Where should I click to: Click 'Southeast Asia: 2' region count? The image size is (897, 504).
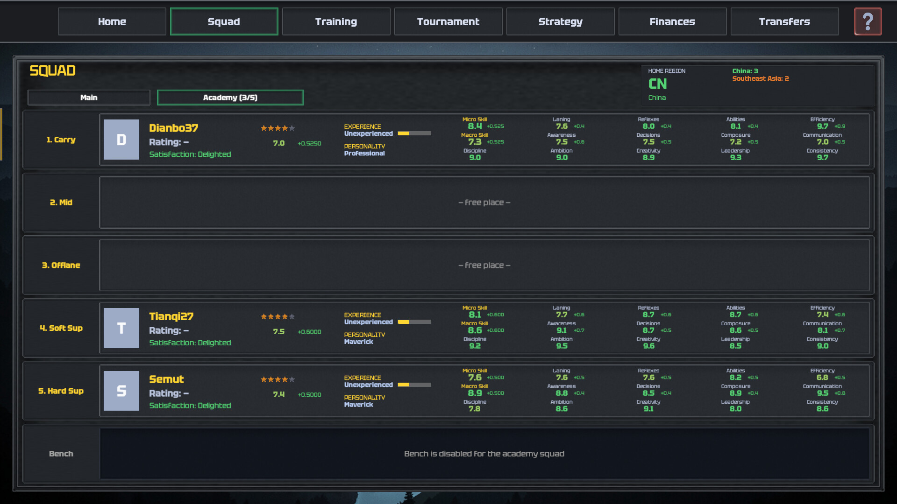coord(761,78)
